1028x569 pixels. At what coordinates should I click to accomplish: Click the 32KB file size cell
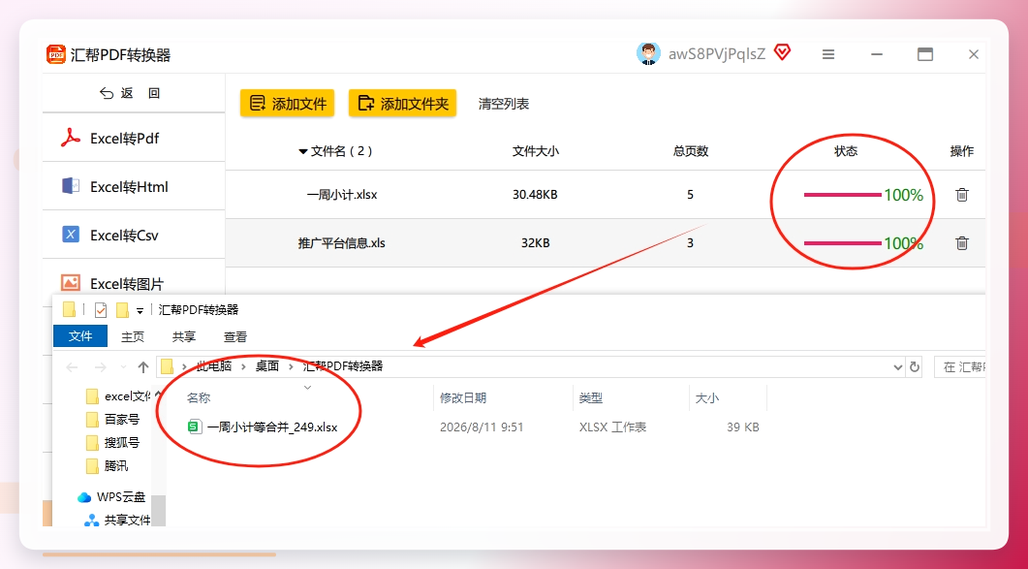click(535, 243)
